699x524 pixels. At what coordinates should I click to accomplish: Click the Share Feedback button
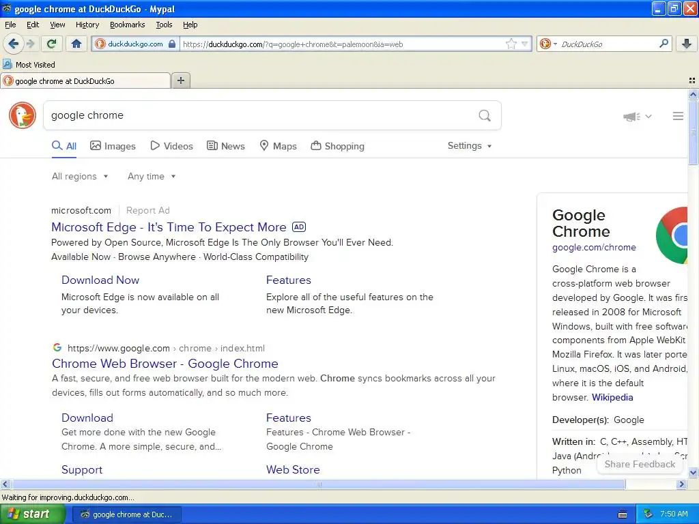pos(639,464)
